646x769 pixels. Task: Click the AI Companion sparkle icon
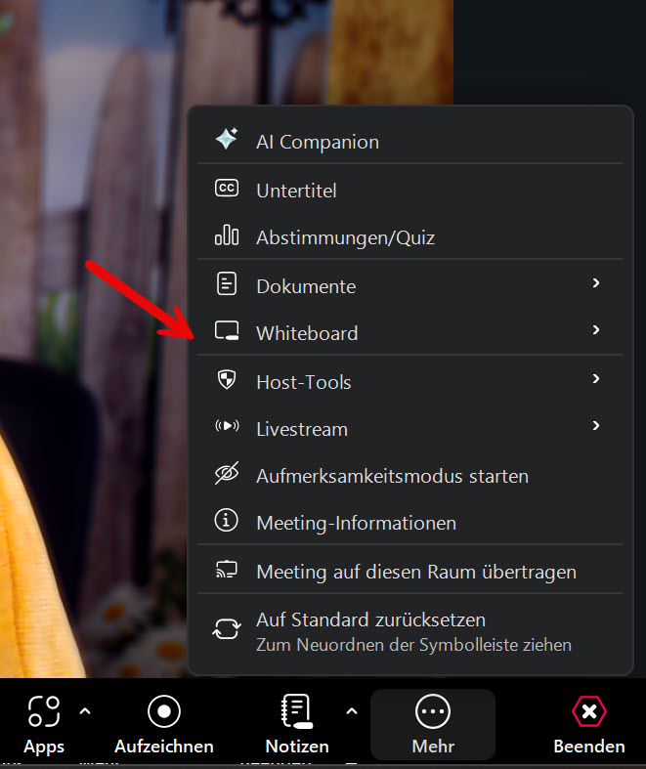[226, 140]
